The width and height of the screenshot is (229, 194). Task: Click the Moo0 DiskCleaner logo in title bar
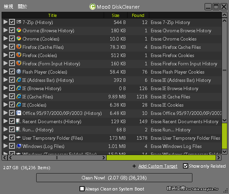point(92,7)
